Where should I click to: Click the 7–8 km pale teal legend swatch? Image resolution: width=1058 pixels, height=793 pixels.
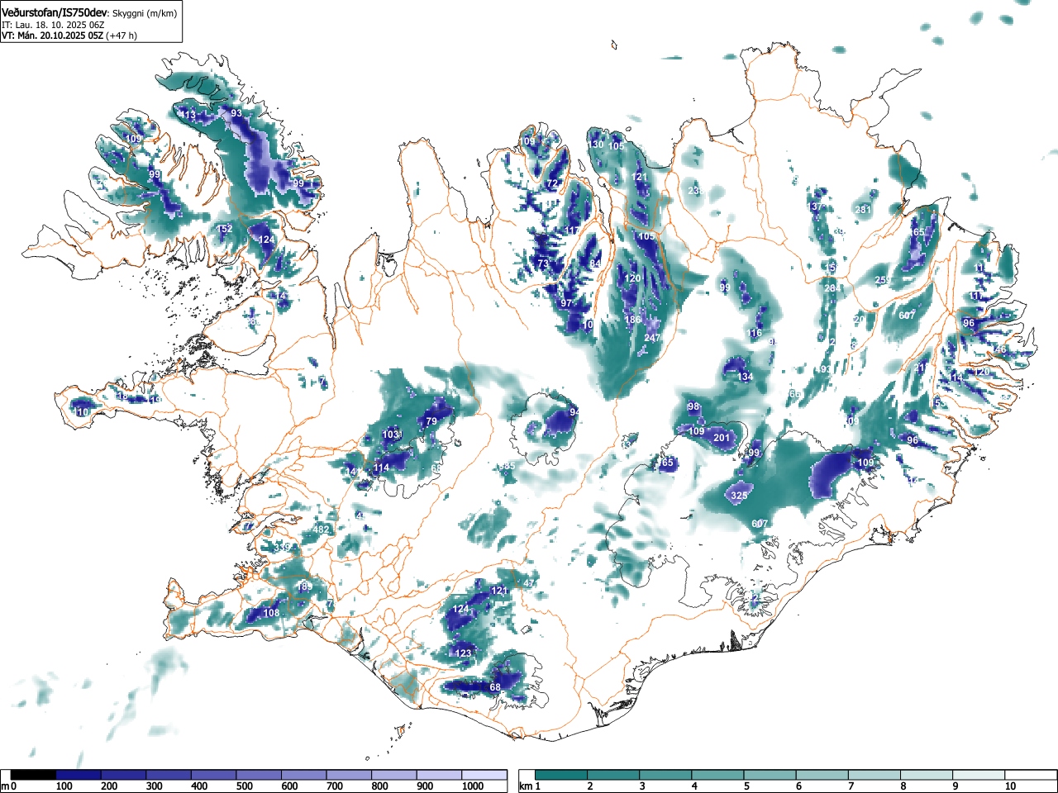click(875, 775)
